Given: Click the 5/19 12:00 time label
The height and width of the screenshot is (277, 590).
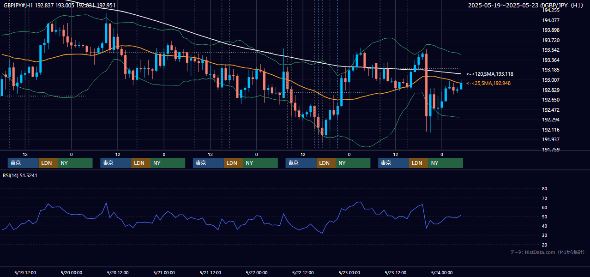Looking at the screenshot, I should coord(25,273).
